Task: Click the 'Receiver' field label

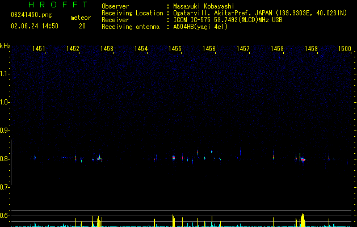Action: pos(115,20)
